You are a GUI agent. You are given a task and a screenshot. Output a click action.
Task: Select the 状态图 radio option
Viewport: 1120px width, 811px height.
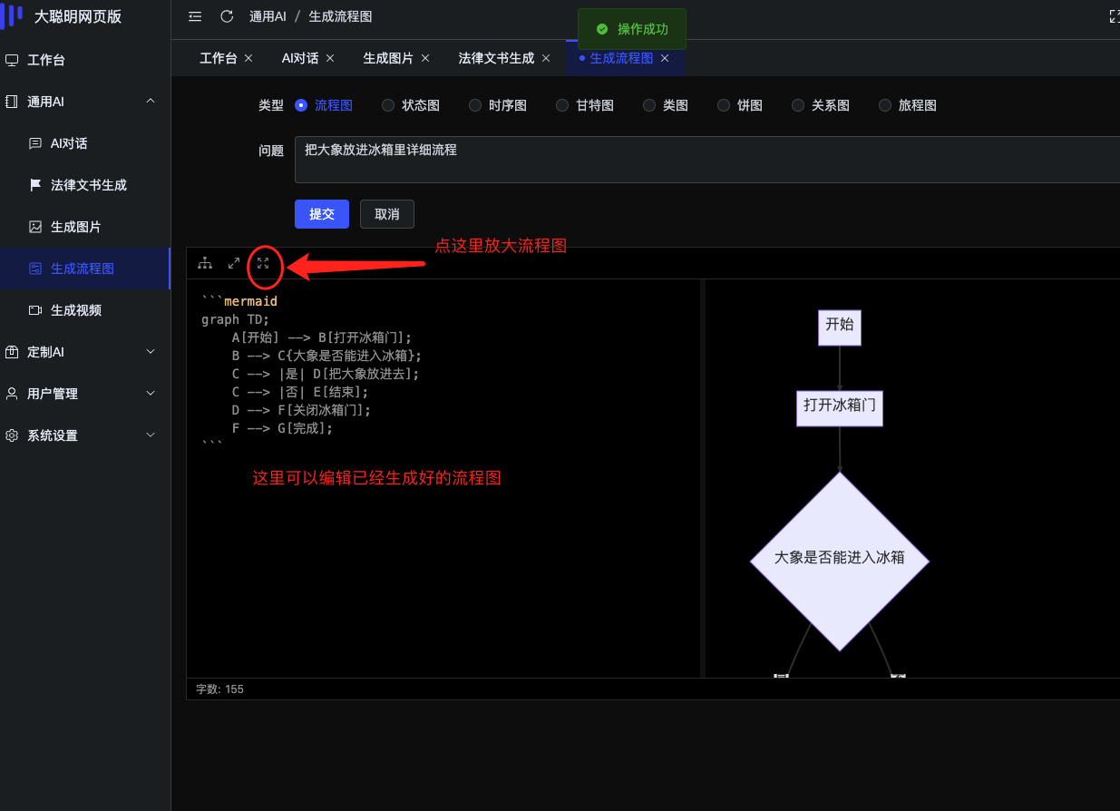pos(388,105)
